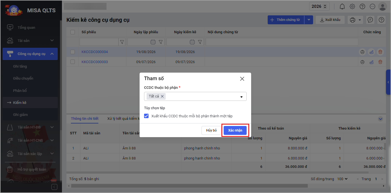Expand the CCDC thuộc bộ phận dropdown
The image size is (391, 193).
(x=241, y=97)
